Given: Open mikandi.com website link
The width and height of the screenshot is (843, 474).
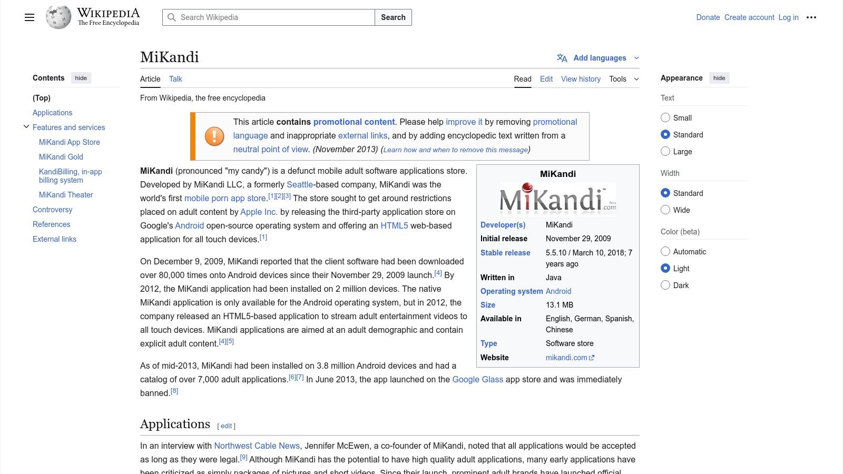Looking at the screenshot, I should [x=566, y=358].
